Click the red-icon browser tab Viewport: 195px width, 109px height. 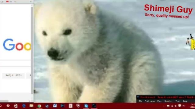[x=9, y=2]
